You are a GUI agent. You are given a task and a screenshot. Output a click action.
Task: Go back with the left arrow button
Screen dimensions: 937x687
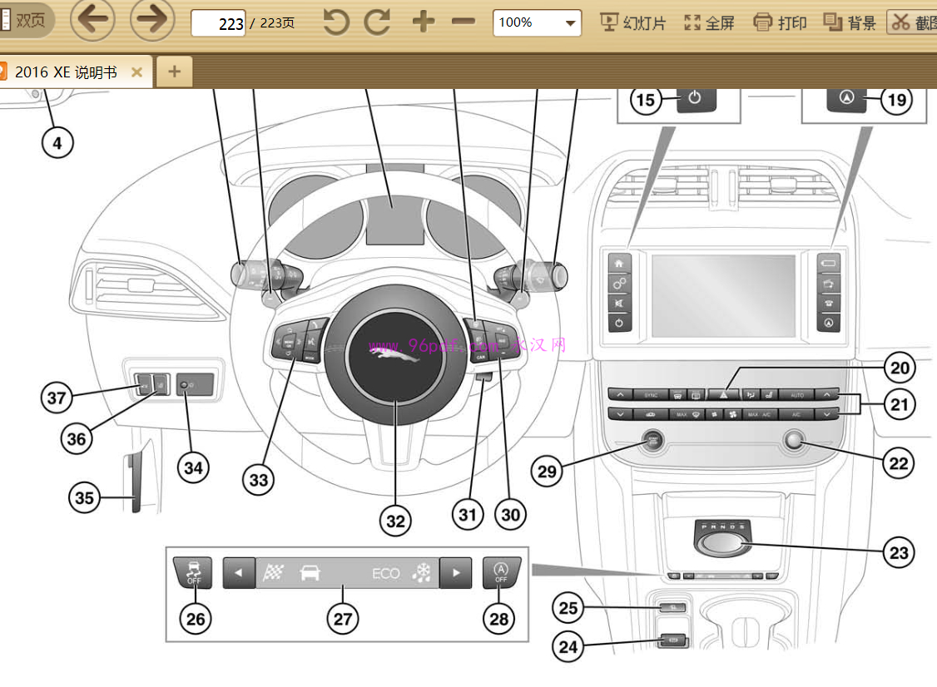(92, 22)
